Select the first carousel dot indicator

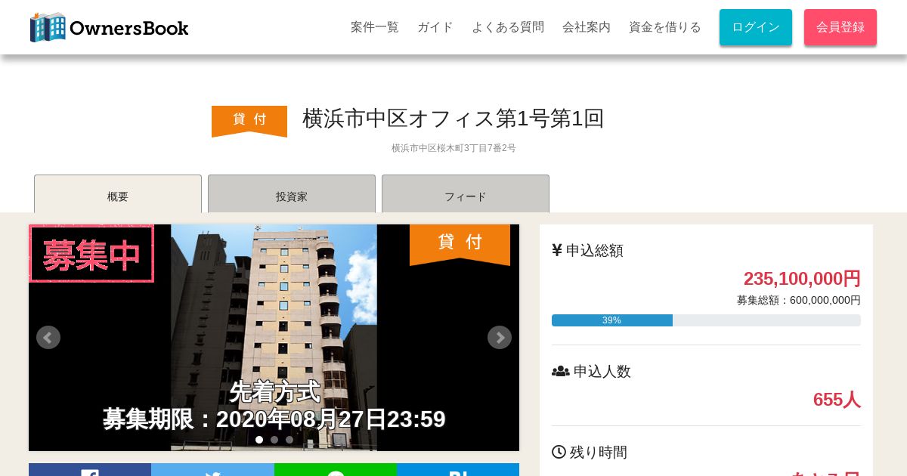[x=259, y=440]
